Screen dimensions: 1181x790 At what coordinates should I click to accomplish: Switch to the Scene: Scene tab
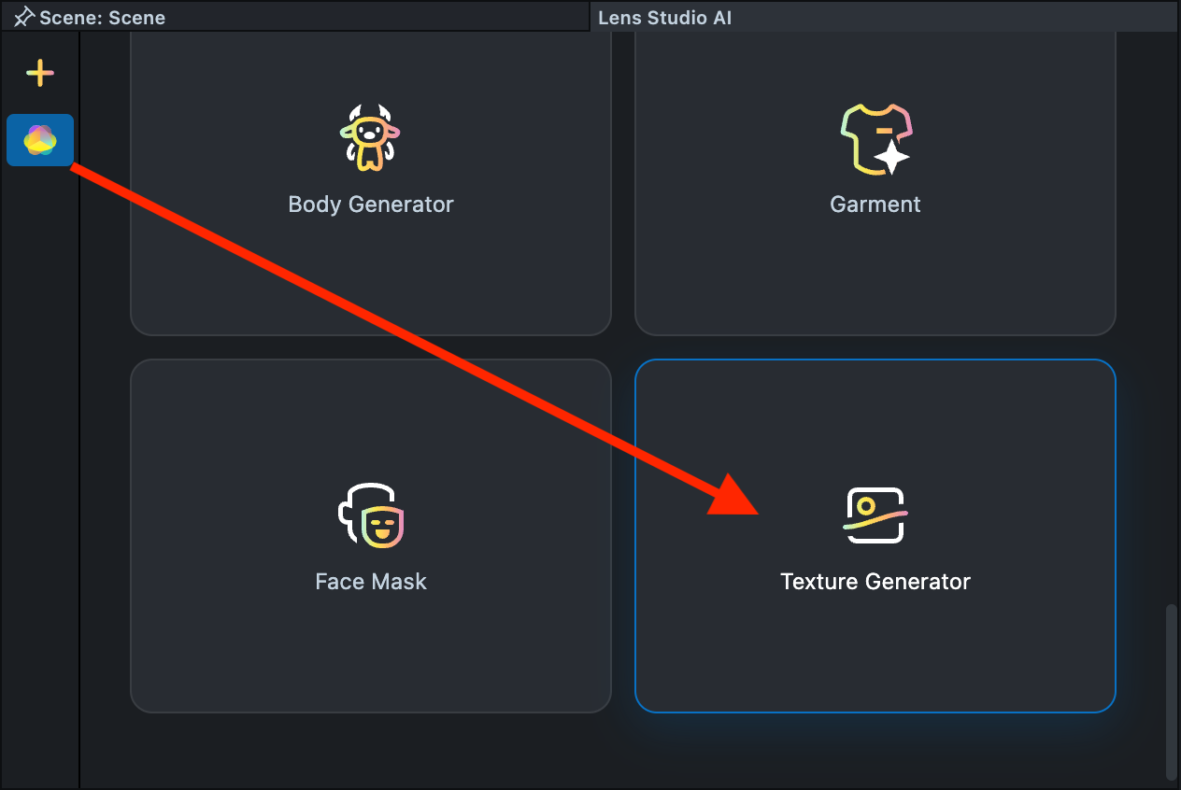(x=295, y=18)
